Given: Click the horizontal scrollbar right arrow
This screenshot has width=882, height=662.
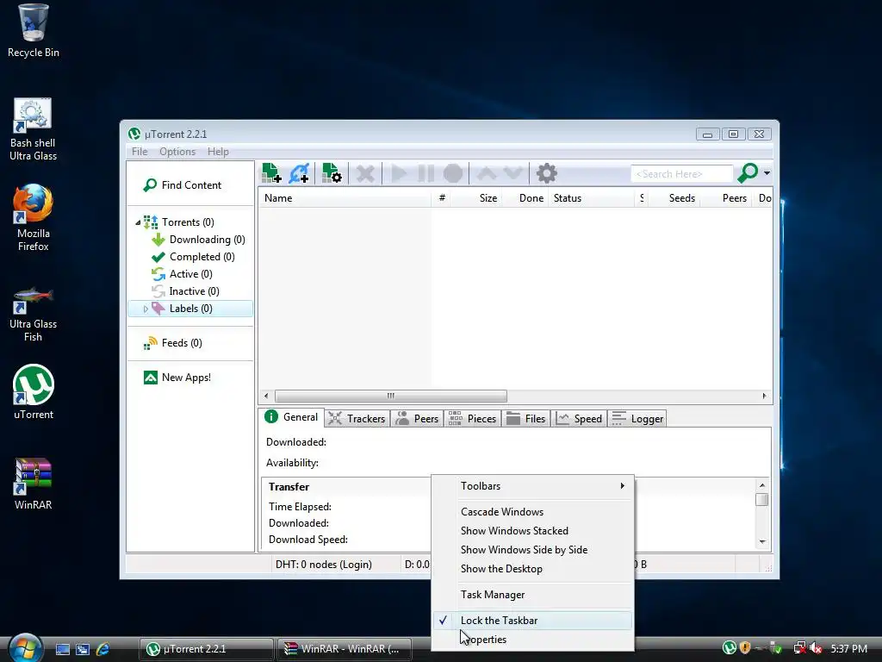Looking at the screenshot, I should 764,396.
